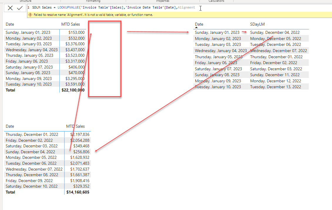Viewport: 332px width, 210px height.
Task: Click Tuesday, January 03, 2023 in top-left table
Action: pos(28,44)
